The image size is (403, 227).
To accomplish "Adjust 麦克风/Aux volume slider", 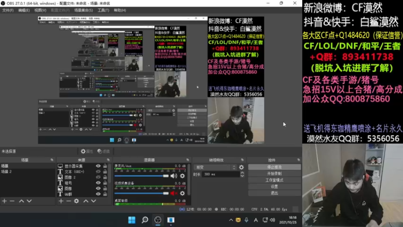I will point(142,176).
